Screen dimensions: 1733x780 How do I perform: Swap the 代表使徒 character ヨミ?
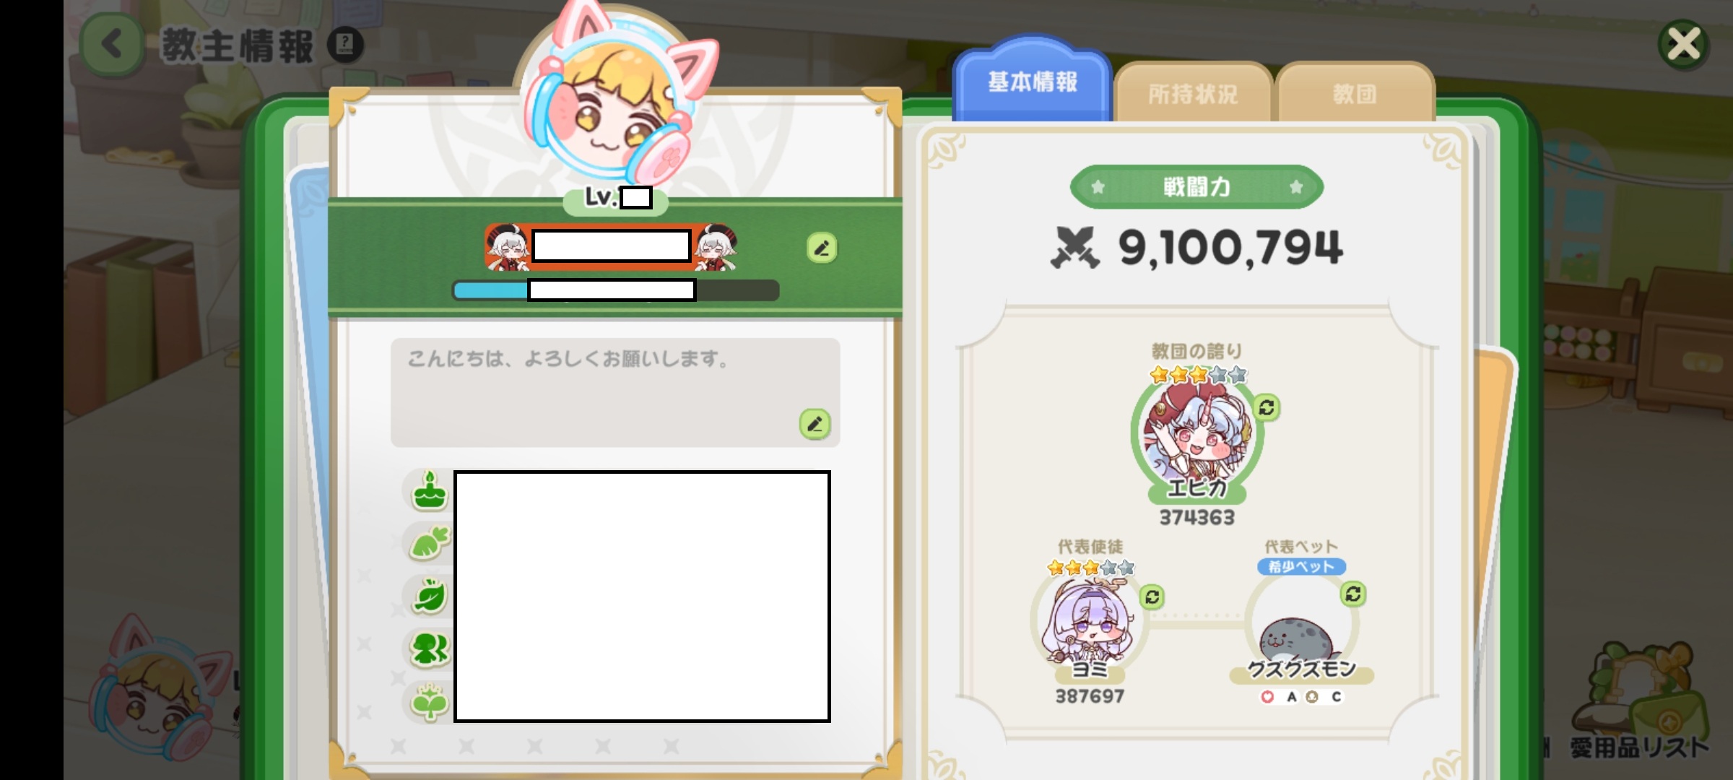1152,597
